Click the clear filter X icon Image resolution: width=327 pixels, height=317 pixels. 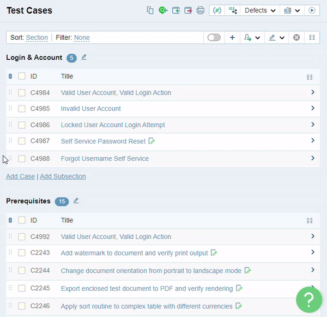click(296, 38)
